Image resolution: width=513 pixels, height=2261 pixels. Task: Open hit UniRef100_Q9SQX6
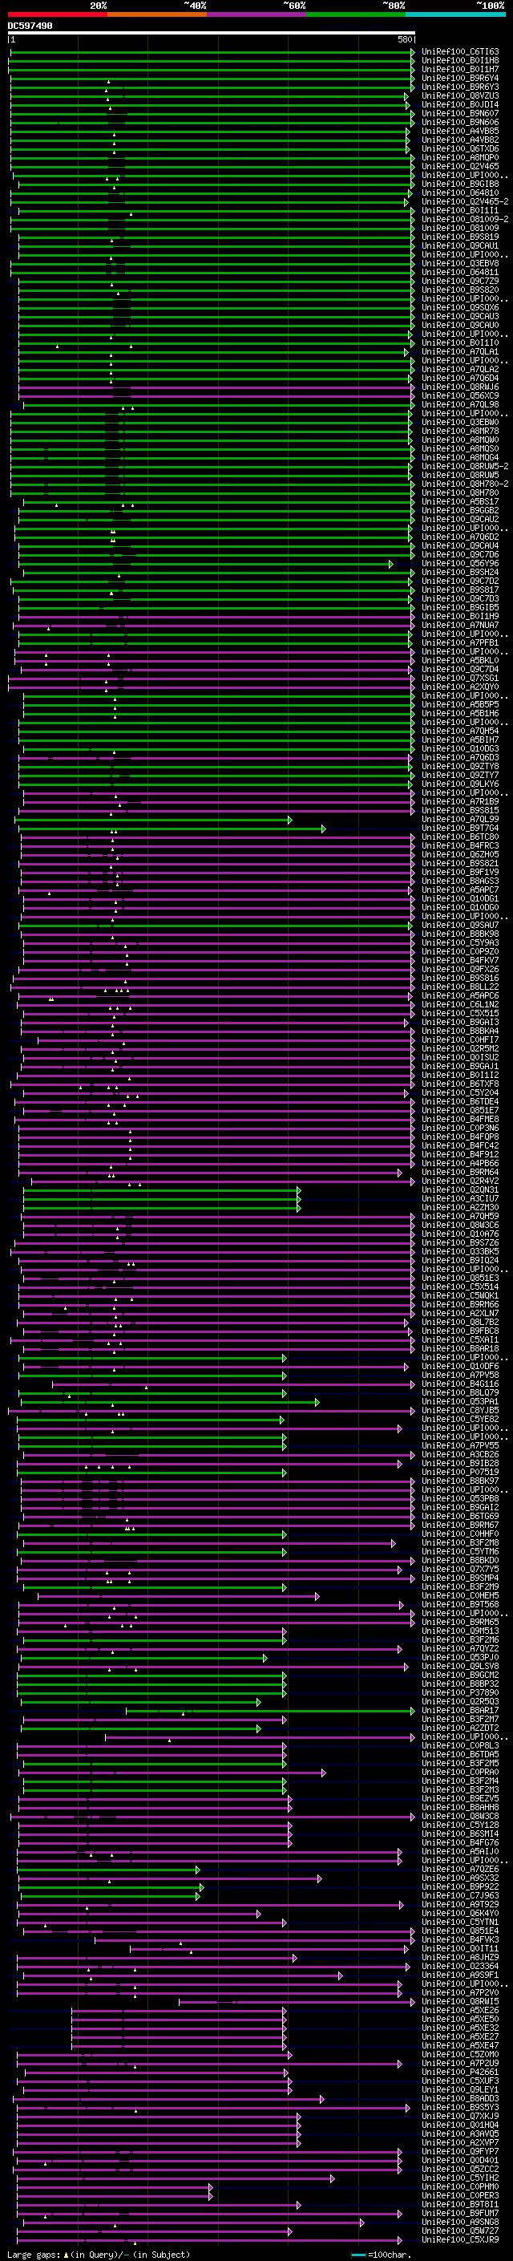pyautogui.click(x=460, y=307)
